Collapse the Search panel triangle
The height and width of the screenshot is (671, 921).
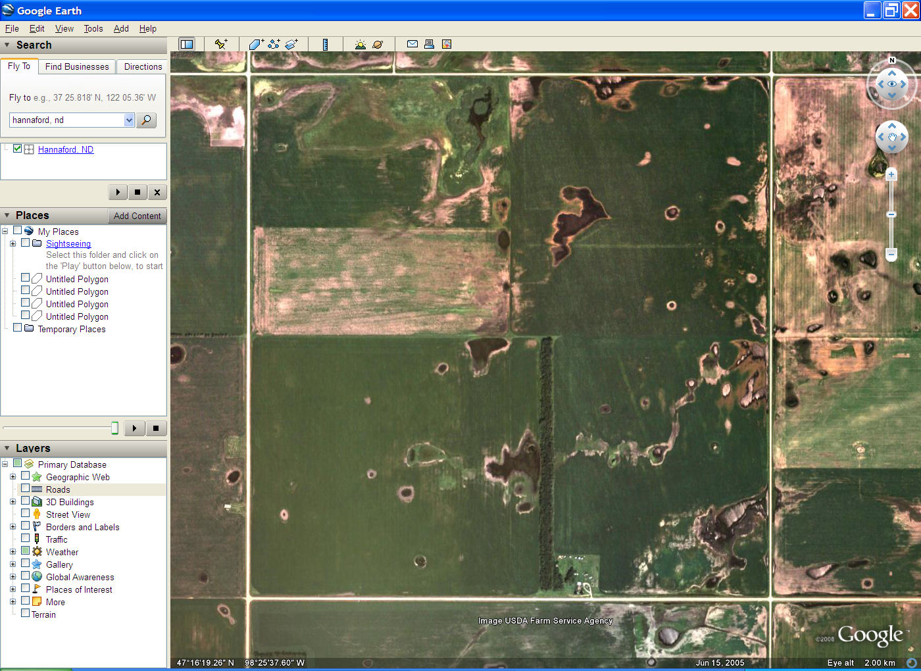click(x=7, y=45)
